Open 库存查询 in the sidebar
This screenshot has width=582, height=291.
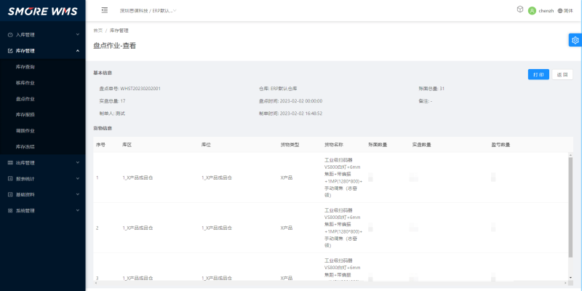25,66
